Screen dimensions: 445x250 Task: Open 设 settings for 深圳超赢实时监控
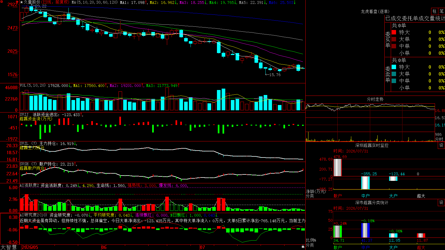click(441, 145)
